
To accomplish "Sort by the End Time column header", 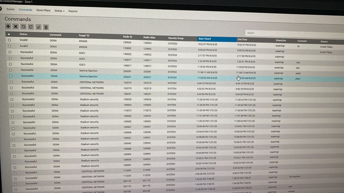I will click(x=242, y=39).
